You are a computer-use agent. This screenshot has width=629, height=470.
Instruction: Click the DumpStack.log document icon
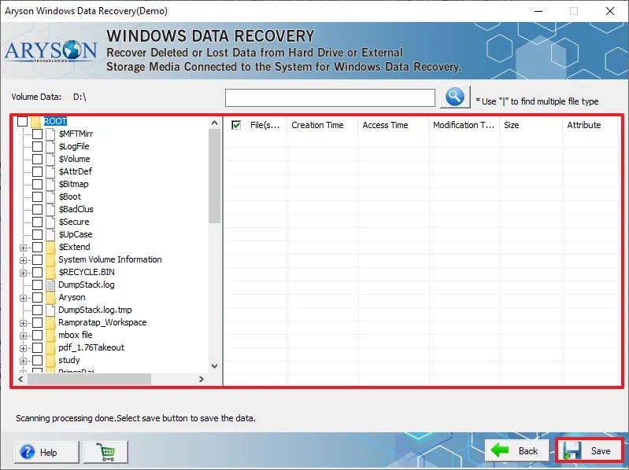pos(50,285)
